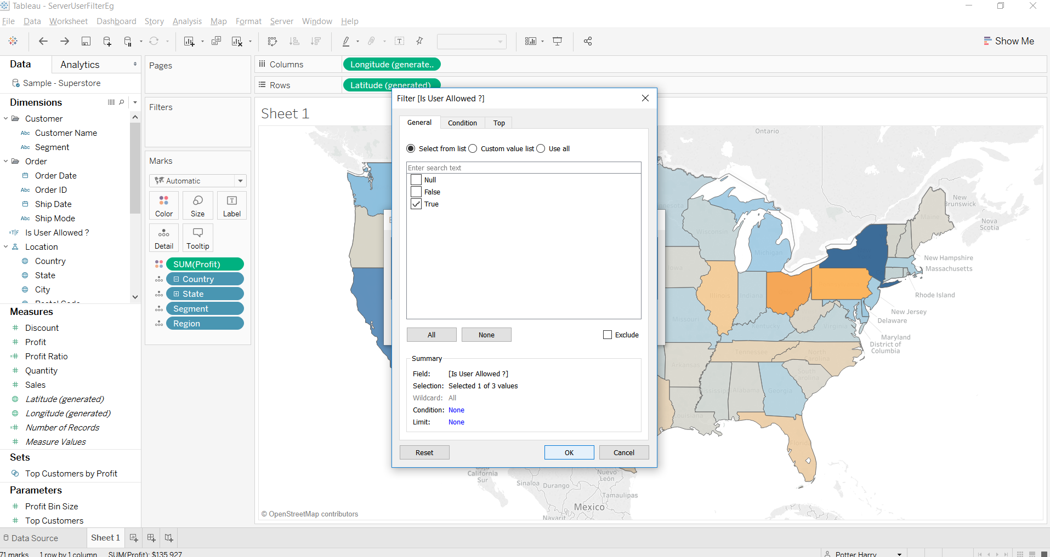This screenshot has width=1050, height=557.
Task: Click the Color marks card
Action: coord(164,206)
